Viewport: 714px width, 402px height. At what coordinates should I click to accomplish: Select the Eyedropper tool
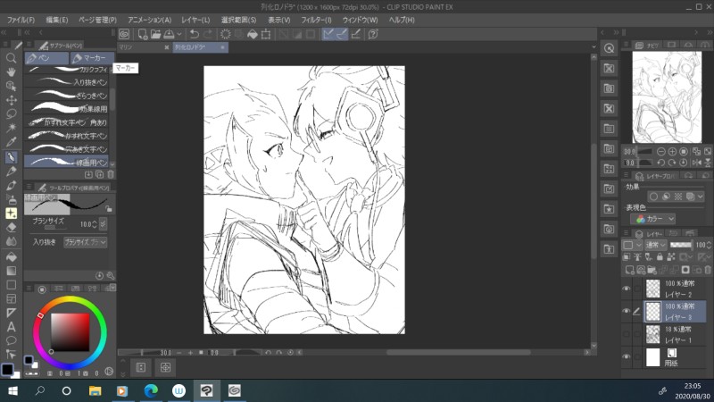11,142
